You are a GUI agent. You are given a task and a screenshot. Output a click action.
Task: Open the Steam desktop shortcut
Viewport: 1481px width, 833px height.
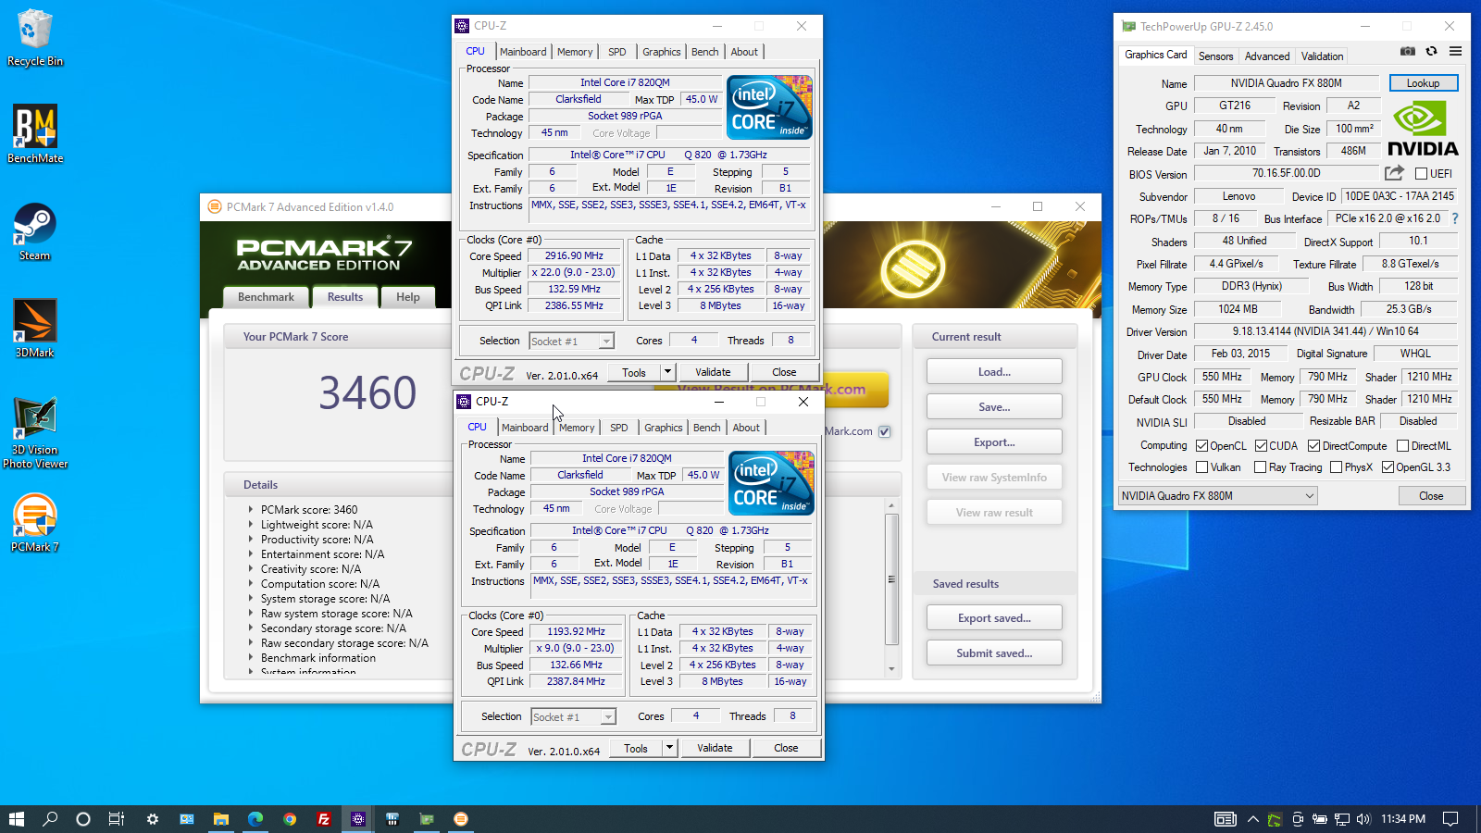[35, 232]
